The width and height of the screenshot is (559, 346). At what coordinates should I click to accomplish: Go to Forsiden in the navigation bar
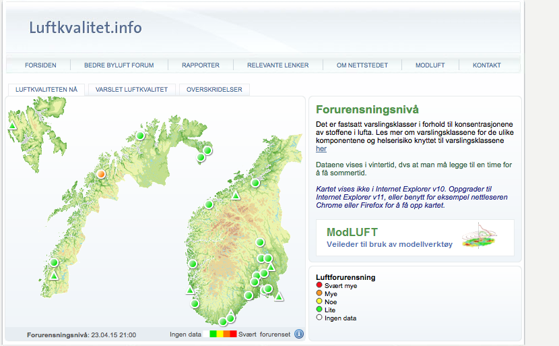pyautogui.click(x=40, y=65)
